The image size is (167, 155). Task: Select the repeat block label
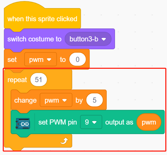(x=17, y=80)
